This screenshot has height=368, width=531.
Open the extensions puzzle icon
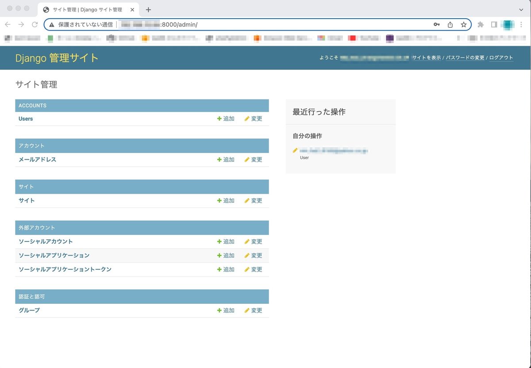point(481,25)
